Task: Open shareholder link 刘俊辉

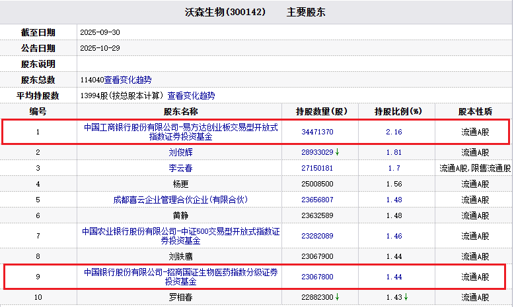Action: click(x=180, y=152)
